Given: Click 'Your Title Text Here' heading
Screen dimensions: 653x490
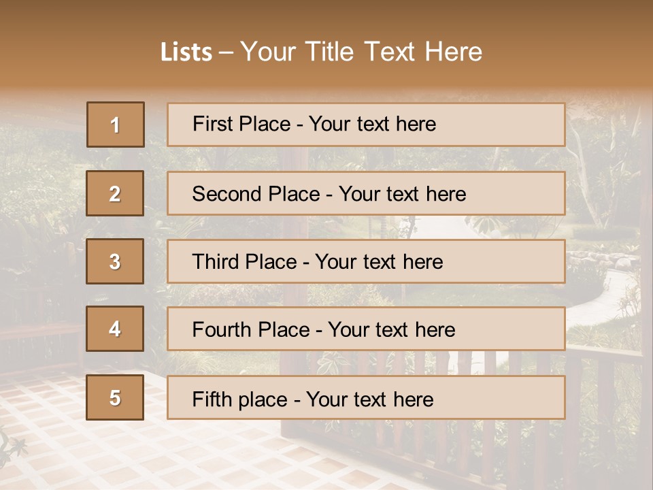Looking at the screenshot, I should click(361, 52).
